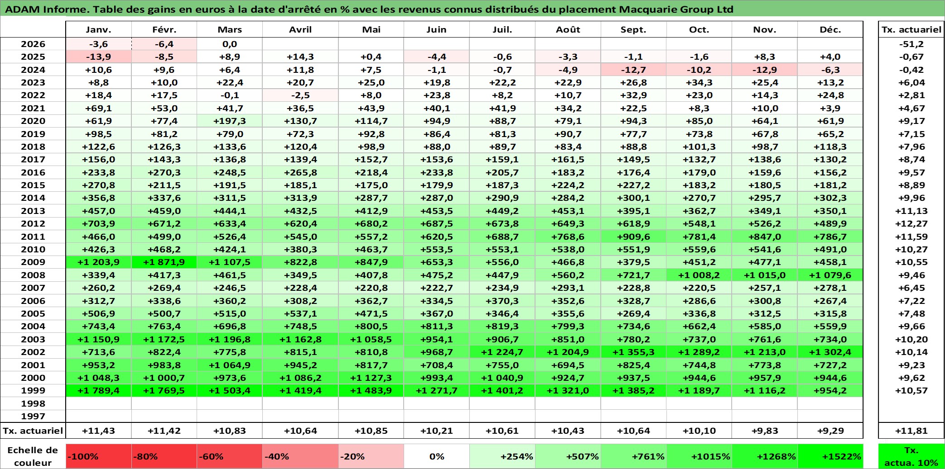The image size is (945, 469).
Task: Select the +1015% green swatch
Action: pos(699,456)
